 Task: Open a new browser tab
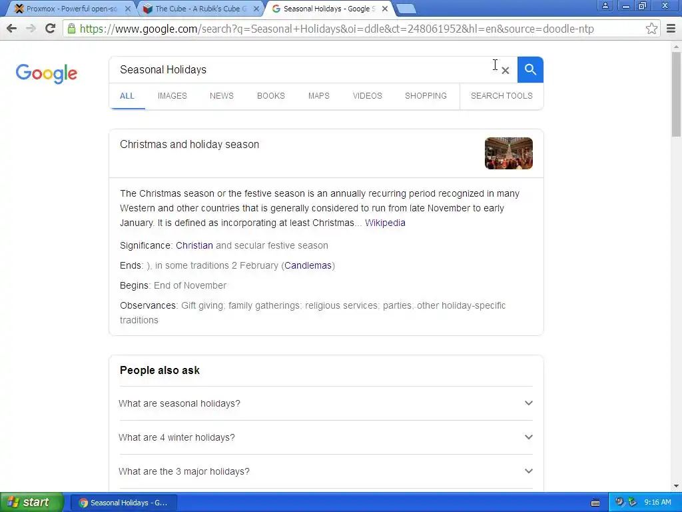click(x=406, y=9)
